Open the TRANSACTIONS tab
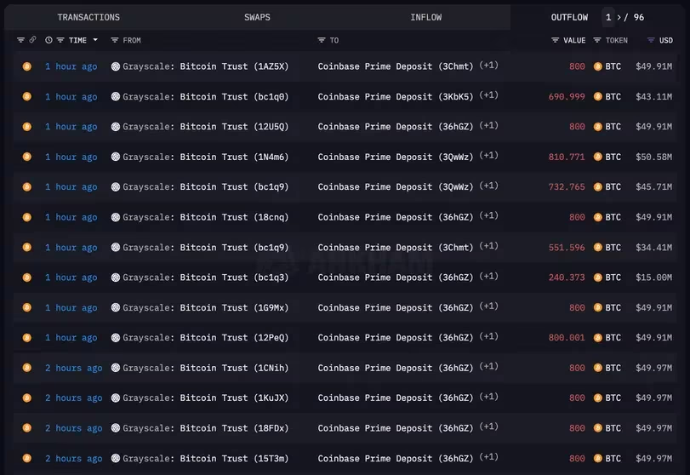 point(88,17)
